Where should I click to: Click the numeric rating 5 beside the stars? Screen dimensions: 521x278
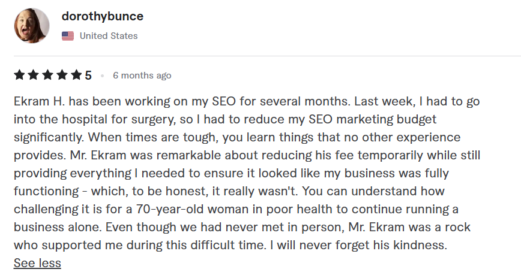coord(88,75)
